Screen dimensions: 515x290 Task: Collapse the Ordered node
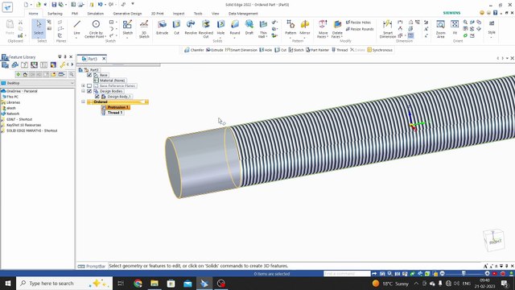[x=83, y=101]
